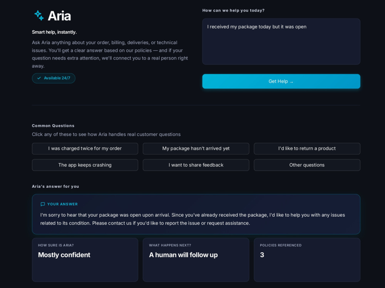Click the Aria brand name text
This screenshot has height=288, width=385.
(x=59, y=16)
